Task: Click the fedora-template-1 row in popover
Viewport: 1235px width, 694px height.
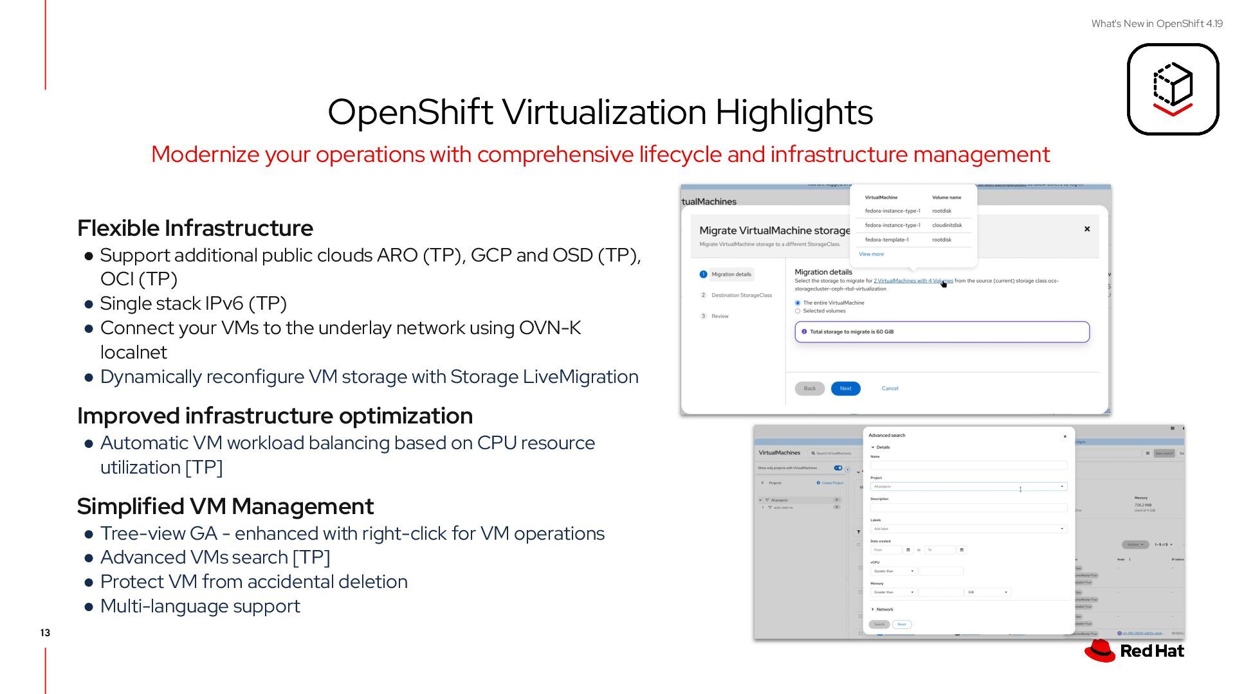Action: pos(913,240)
